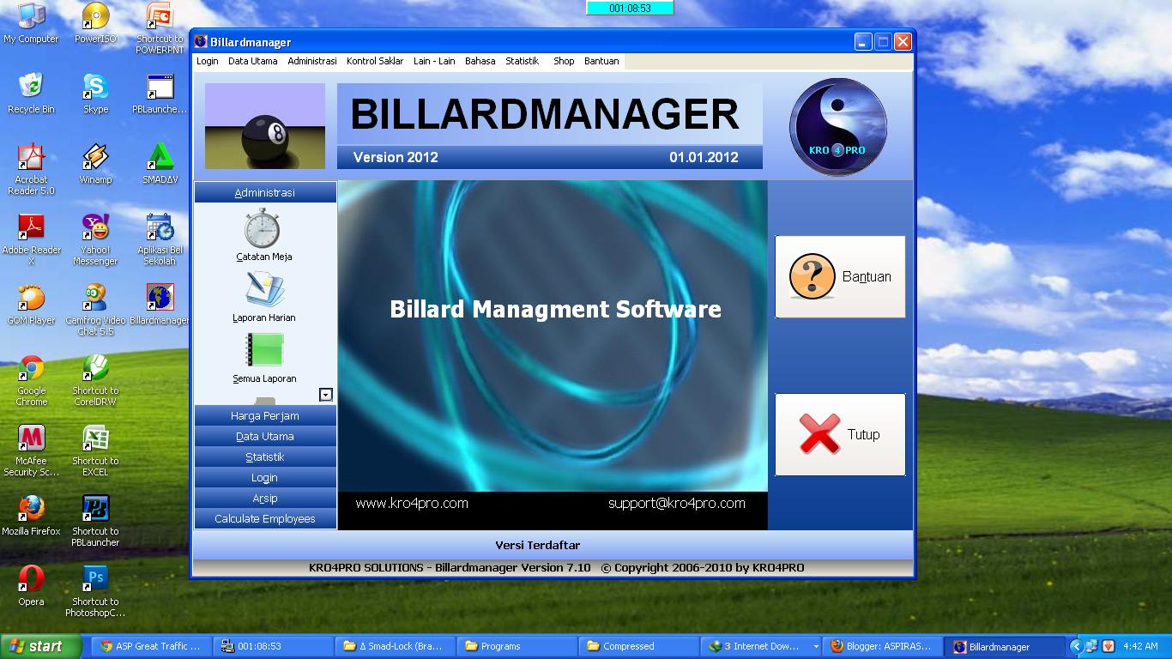Viewport: 1172px width, 659px height.
Task: Expand the Calculate Employees sidebar section
Action: (265, 518)
